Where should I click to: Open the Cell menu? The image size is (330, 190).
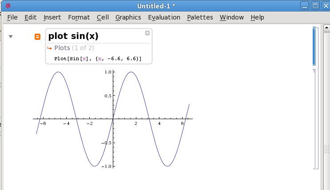pos(103,17)
